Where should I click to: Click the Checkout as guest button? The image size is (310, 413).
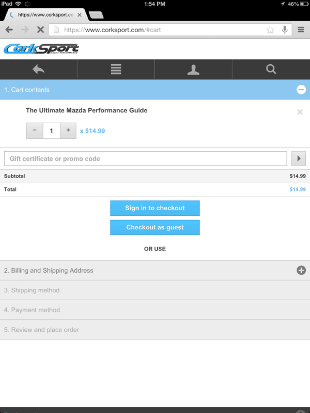pyautogui.click(x=154, y=227)
